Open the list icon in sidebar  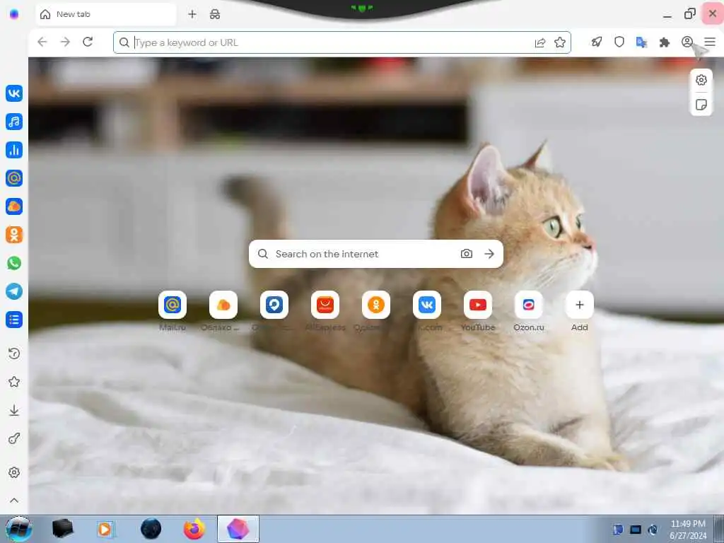click(x=14, y=320)
